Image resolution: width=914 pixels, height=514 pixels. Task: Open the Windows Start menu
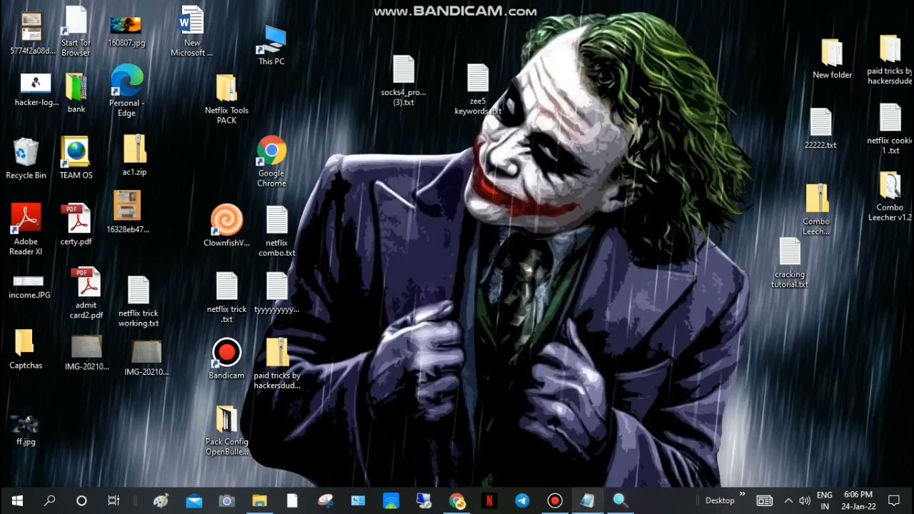pos(17,500)
